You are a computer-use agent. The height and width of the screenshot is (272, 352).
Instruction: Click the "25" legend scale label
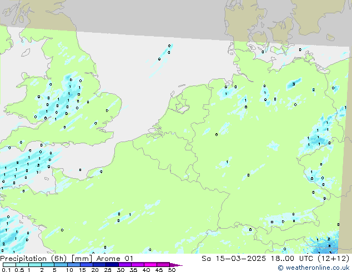click(108, 270)
